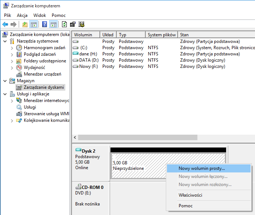Click the Foldery udostępnione icon
This screenshot has height=215, width=255.
click(x=19, y=61)
